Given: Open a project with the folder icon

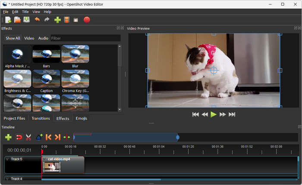Looking at the screenshot, I should [x=17, y=20].
